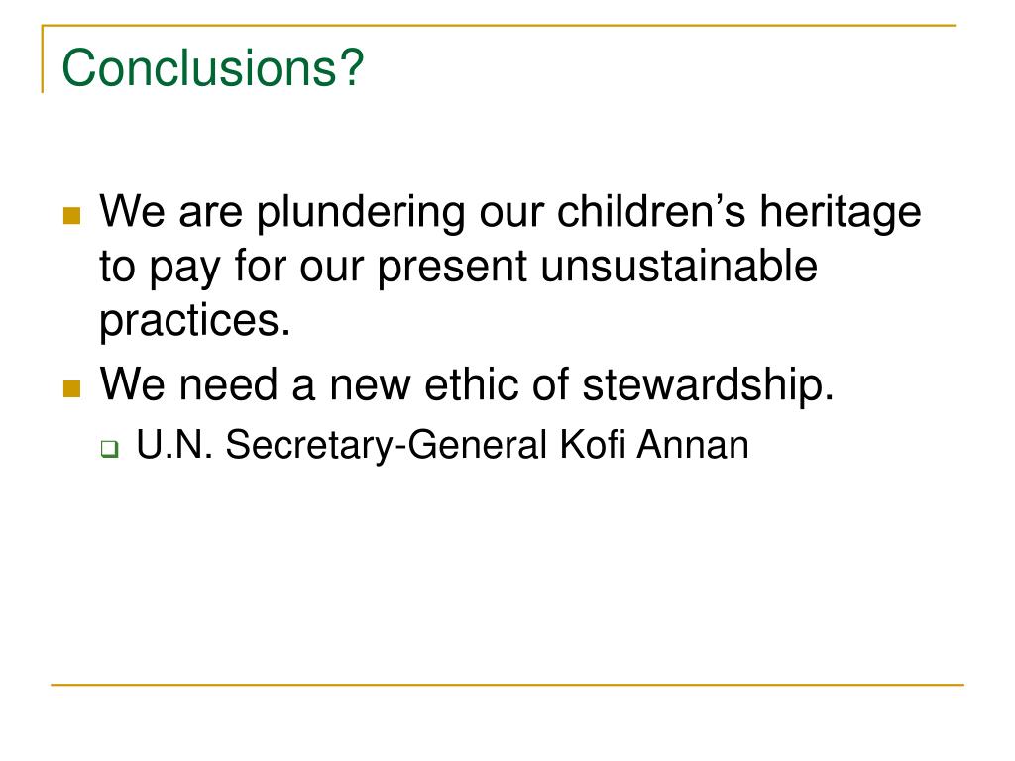
Task: Click the question mark in title
Action: pos(353,68)
